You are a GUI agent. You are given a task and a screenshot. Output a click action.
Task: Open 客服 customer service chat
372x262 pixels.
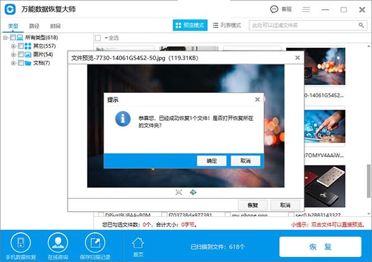tap(281, 9)
